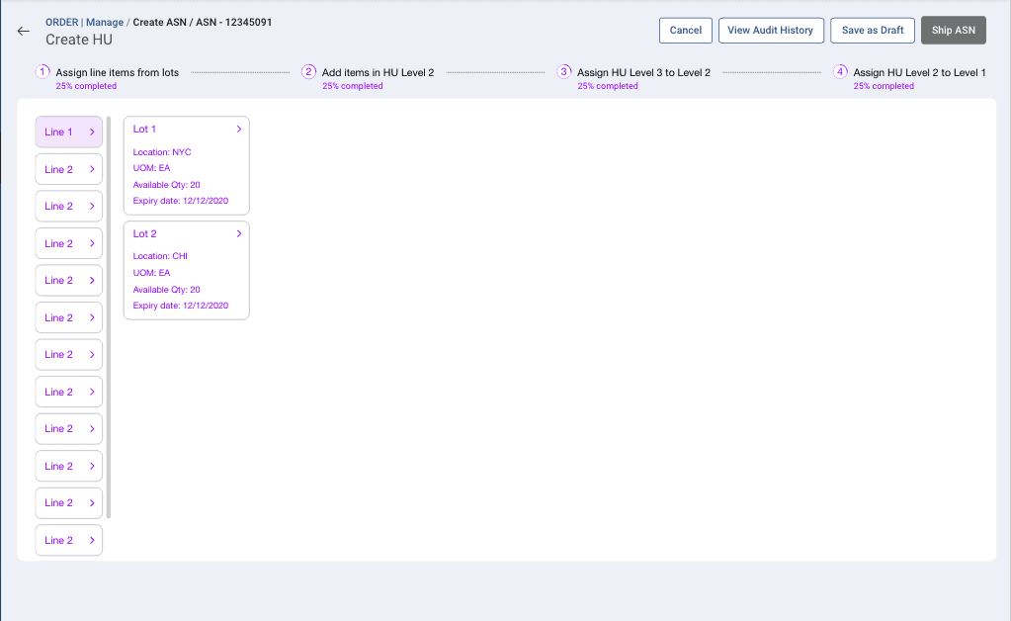Select step 1 circle icon
The height and width of the screenshot is (621, 1011).
42,71
